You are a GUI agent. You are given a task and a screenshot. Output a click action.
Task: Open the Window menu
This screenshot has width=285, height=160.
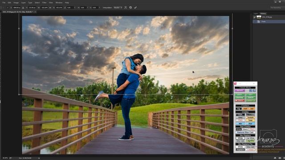(59, 3)
